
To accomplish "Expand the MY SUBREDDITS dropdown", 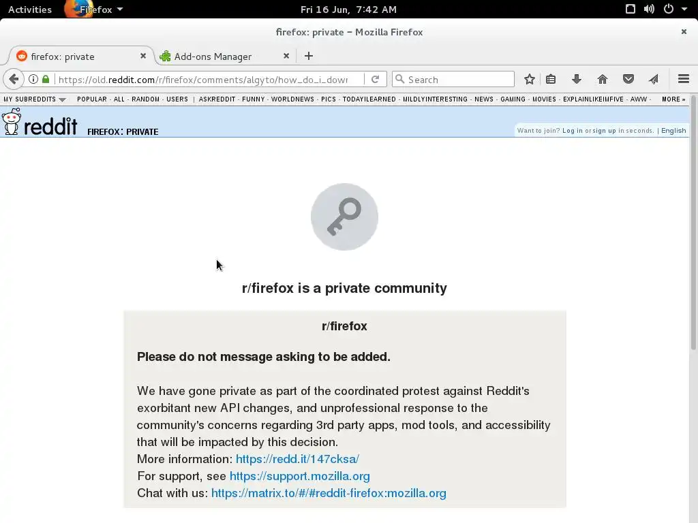I will pyautogui.click(x=34, y=99).
